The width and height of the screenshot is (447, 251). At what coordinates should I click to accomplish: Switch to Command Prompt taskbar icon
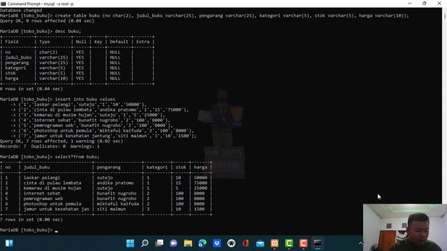[x=318, y=243]
